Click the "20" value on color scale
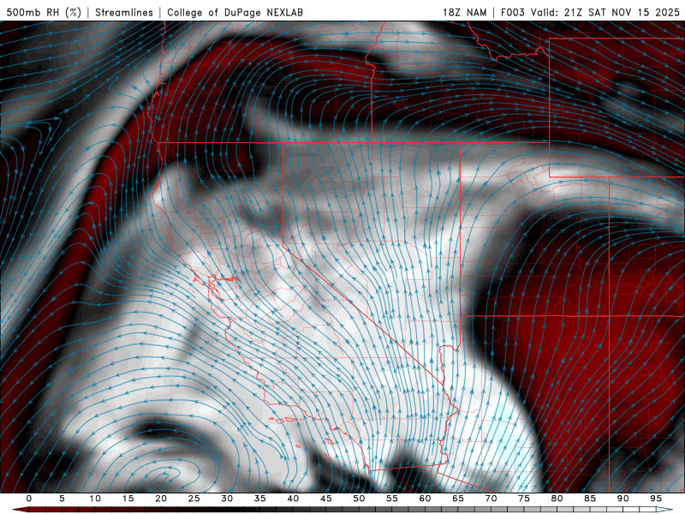 coord(161,499)
